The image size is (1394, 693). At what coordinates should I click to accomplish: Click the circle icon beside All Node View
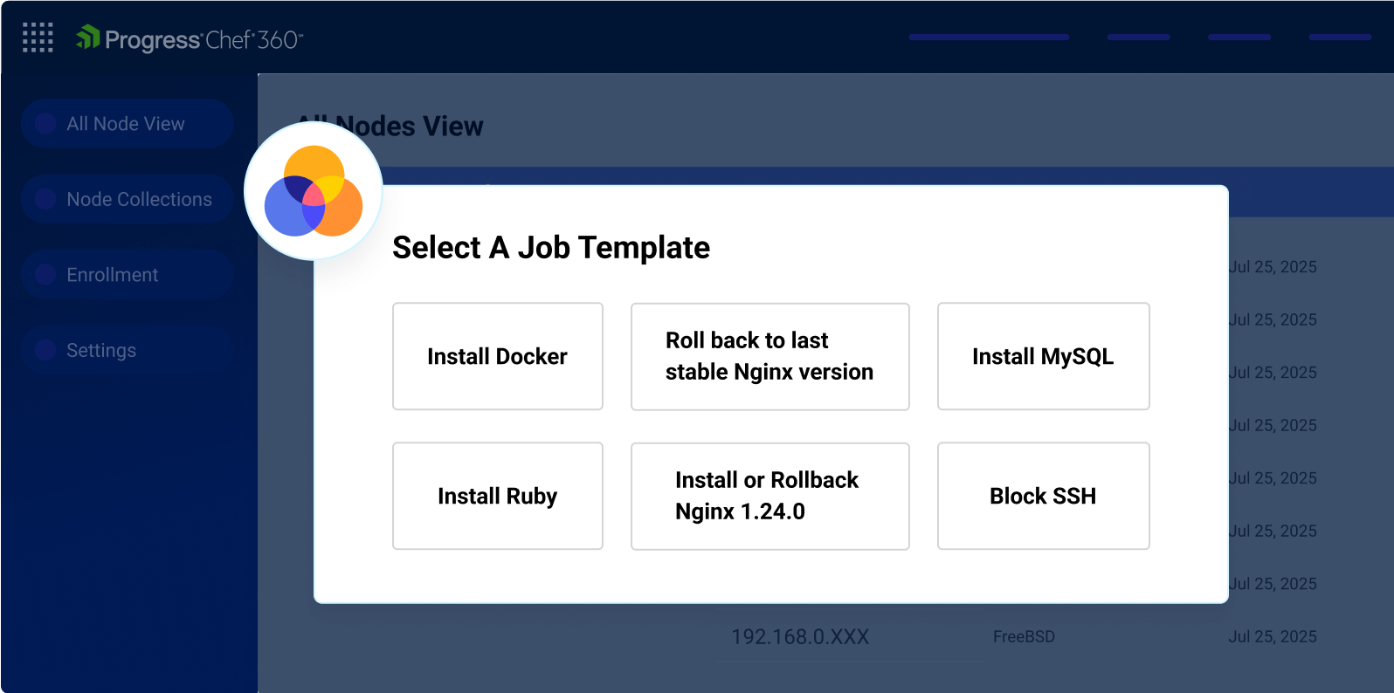tap(45, 124)
